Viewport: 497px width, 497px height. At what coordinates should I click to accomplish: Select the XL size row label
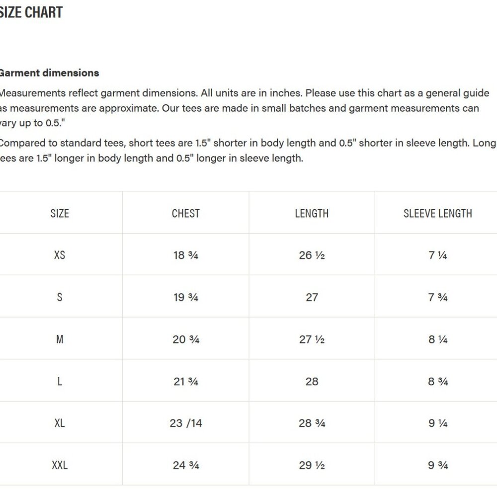60,423
